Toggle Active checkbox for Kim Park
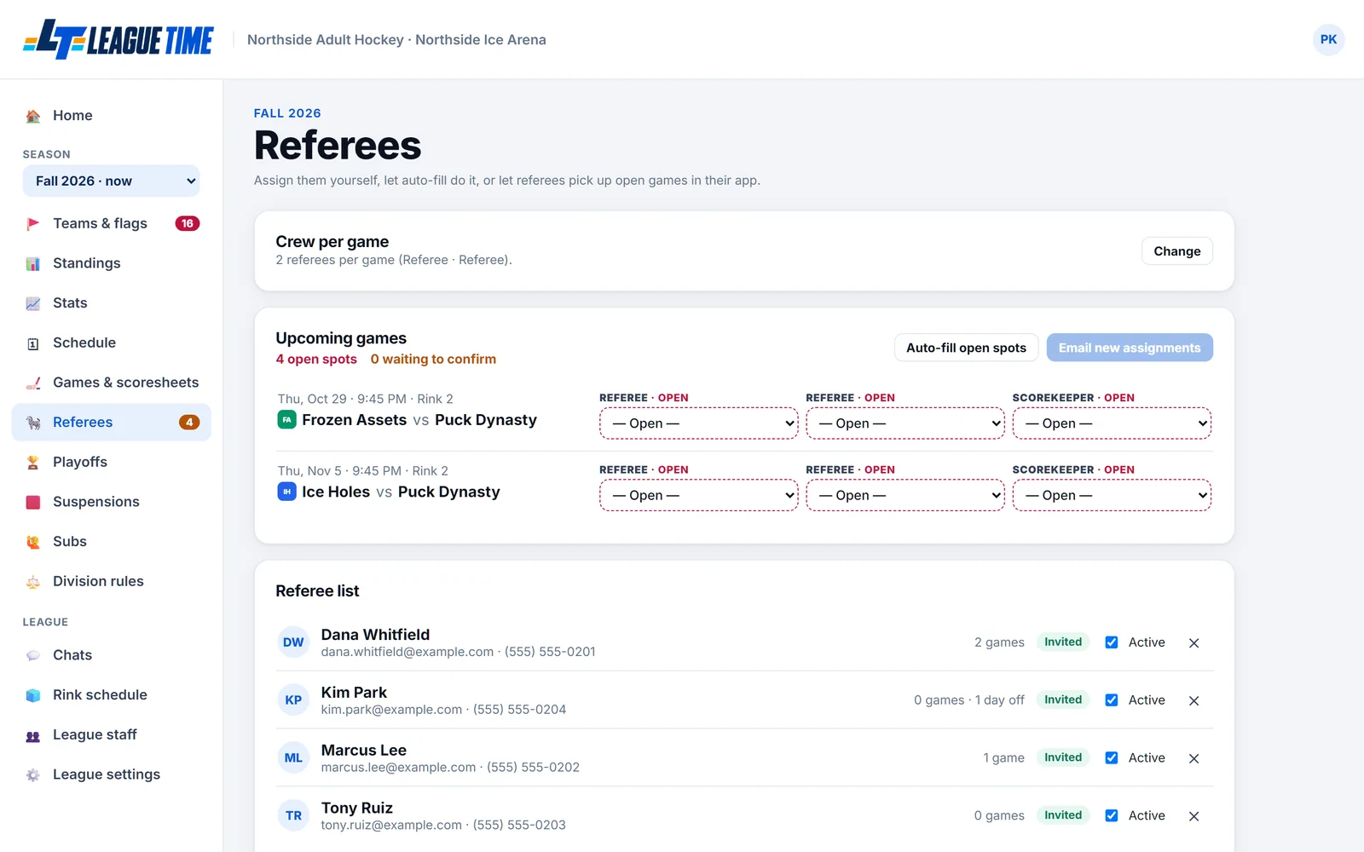This screenshot has height=852, width=1364. point(1112,700)
